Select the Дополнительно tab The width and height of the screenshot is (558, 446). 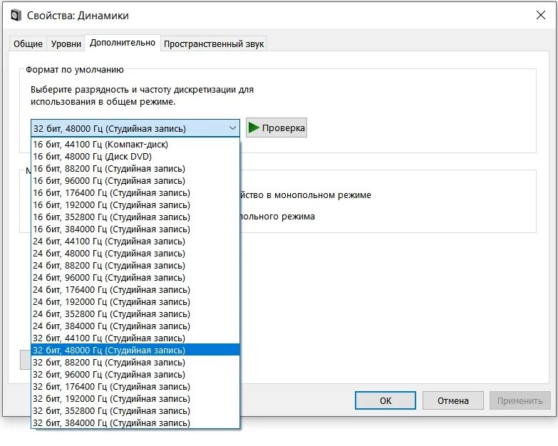pos(123,43)
